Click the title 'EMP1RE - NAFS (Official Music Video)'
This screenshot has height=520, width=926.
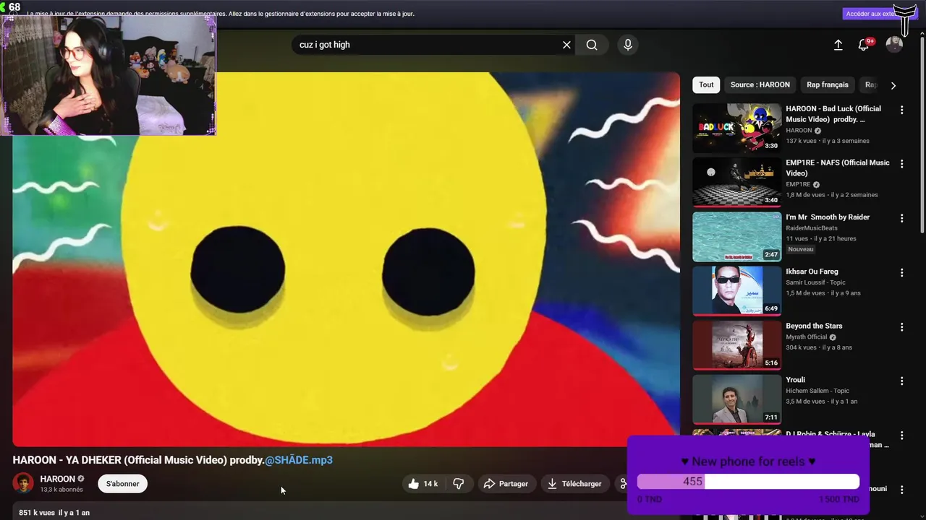[838, 168]
